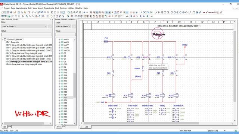Expand the R22 device node
The width and height of the screenshot is (239, 134).
pos(59,98)
